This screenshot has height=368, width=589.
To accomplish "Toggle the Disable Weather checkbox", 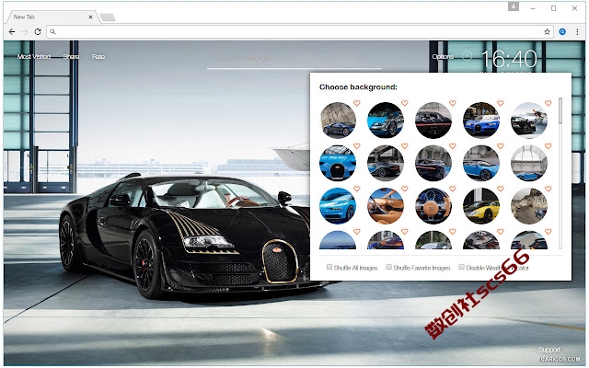I will pos(461,267).
